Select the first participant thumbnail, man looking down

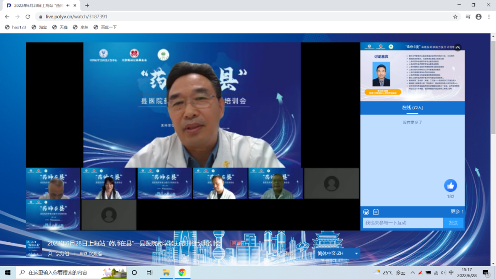pyautogui.click(x=53, y=184)
